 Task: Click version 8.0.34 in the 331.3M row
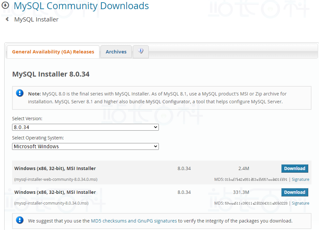[x=184, y=192]
